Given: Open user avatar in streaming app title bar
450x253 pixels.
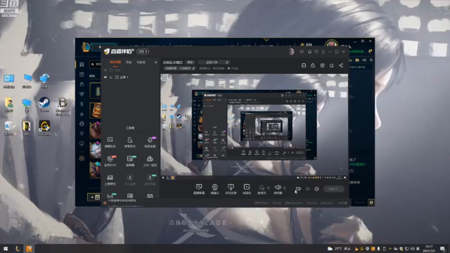Looking at the screenshot, I should click(291, 51).
